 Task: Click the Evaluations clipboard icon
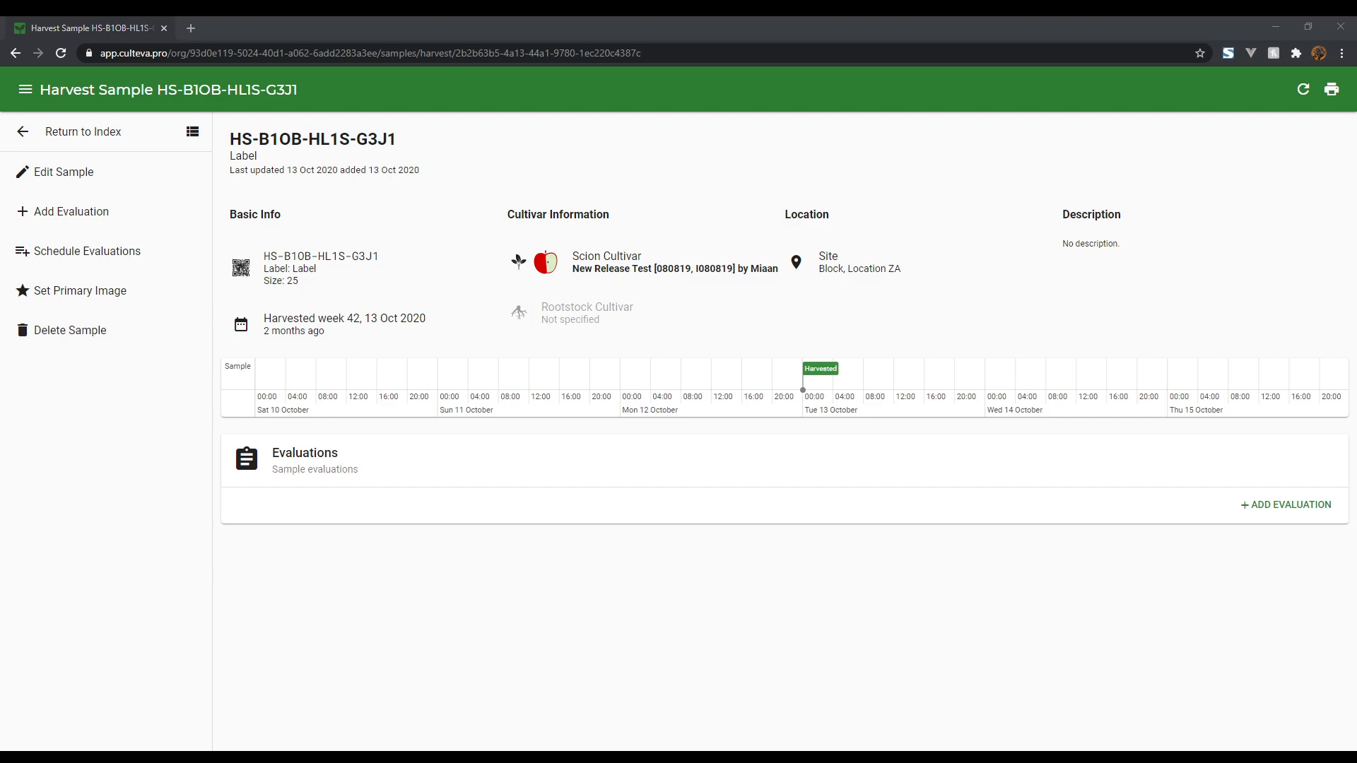(x=246, y=459)
